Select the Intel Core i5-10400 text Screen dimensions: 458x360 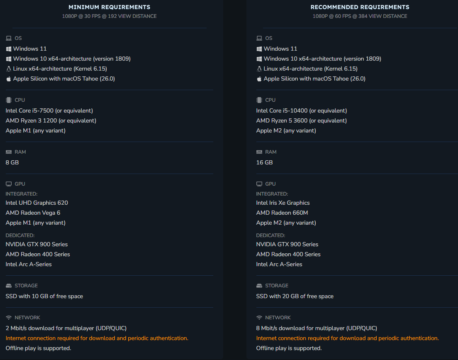pos(302,110)
